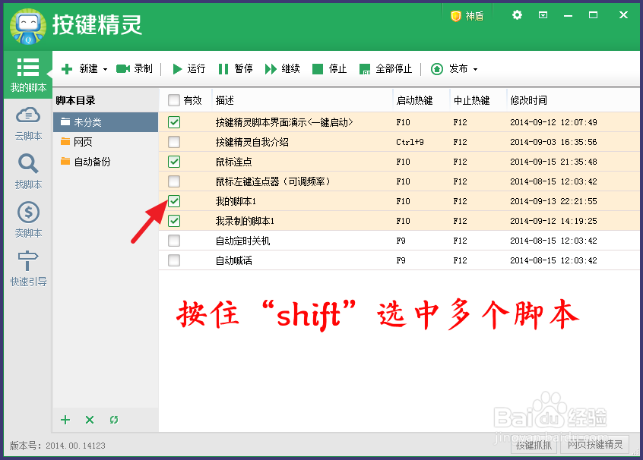Switch to the 快速引导 sidebar tab
The image size is (643, 460).
click(x=27, y=268)
